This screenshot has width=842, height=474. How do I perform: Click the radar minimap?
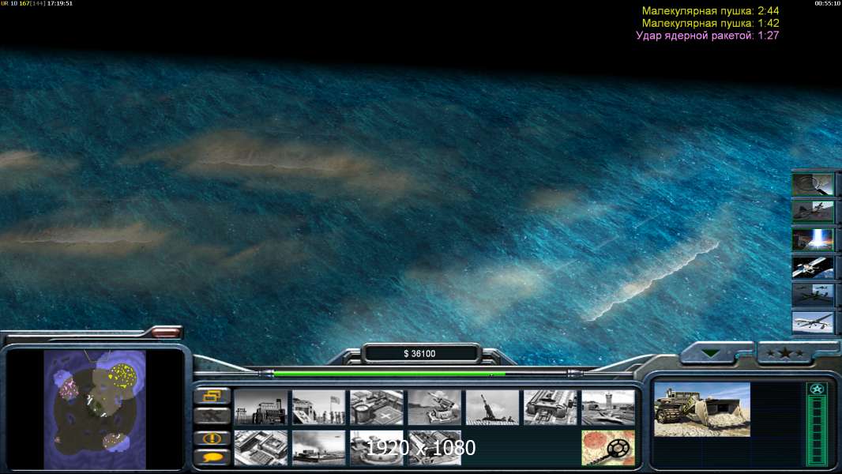95,409
